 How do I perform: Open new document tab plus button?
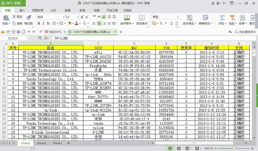(121, 32)
